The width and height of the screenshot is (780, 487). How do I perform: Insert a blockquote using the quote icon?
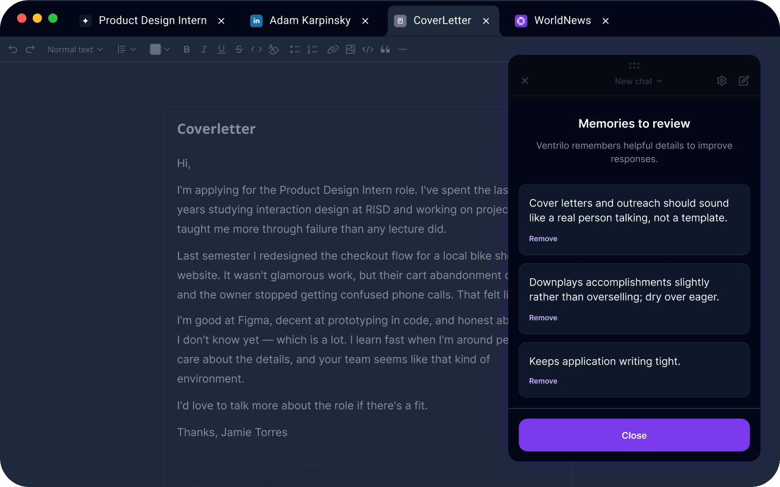click(385, 49)
